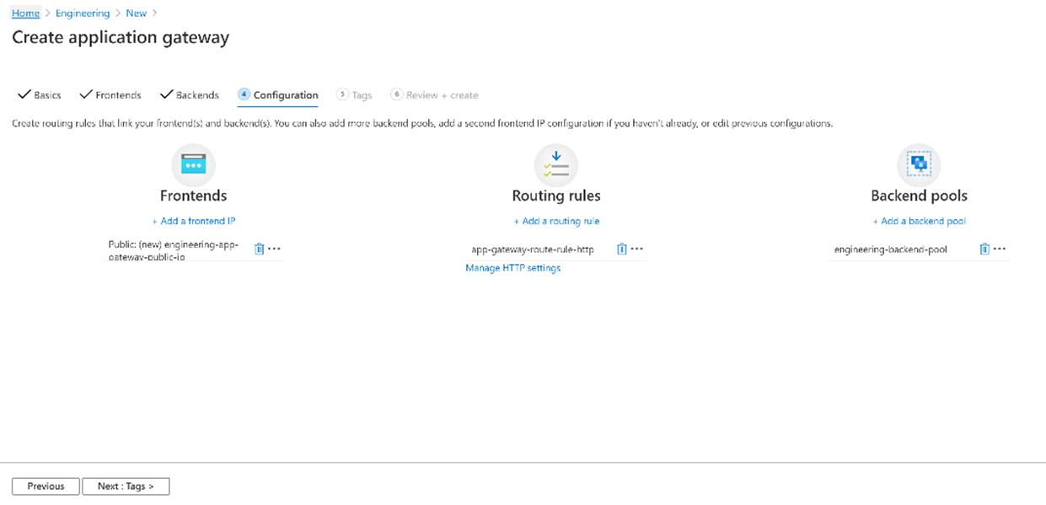This screenshot has height=505, width=1046.
Task: Navigate to Home in the breadcrumb
Action: pos(25,13)
